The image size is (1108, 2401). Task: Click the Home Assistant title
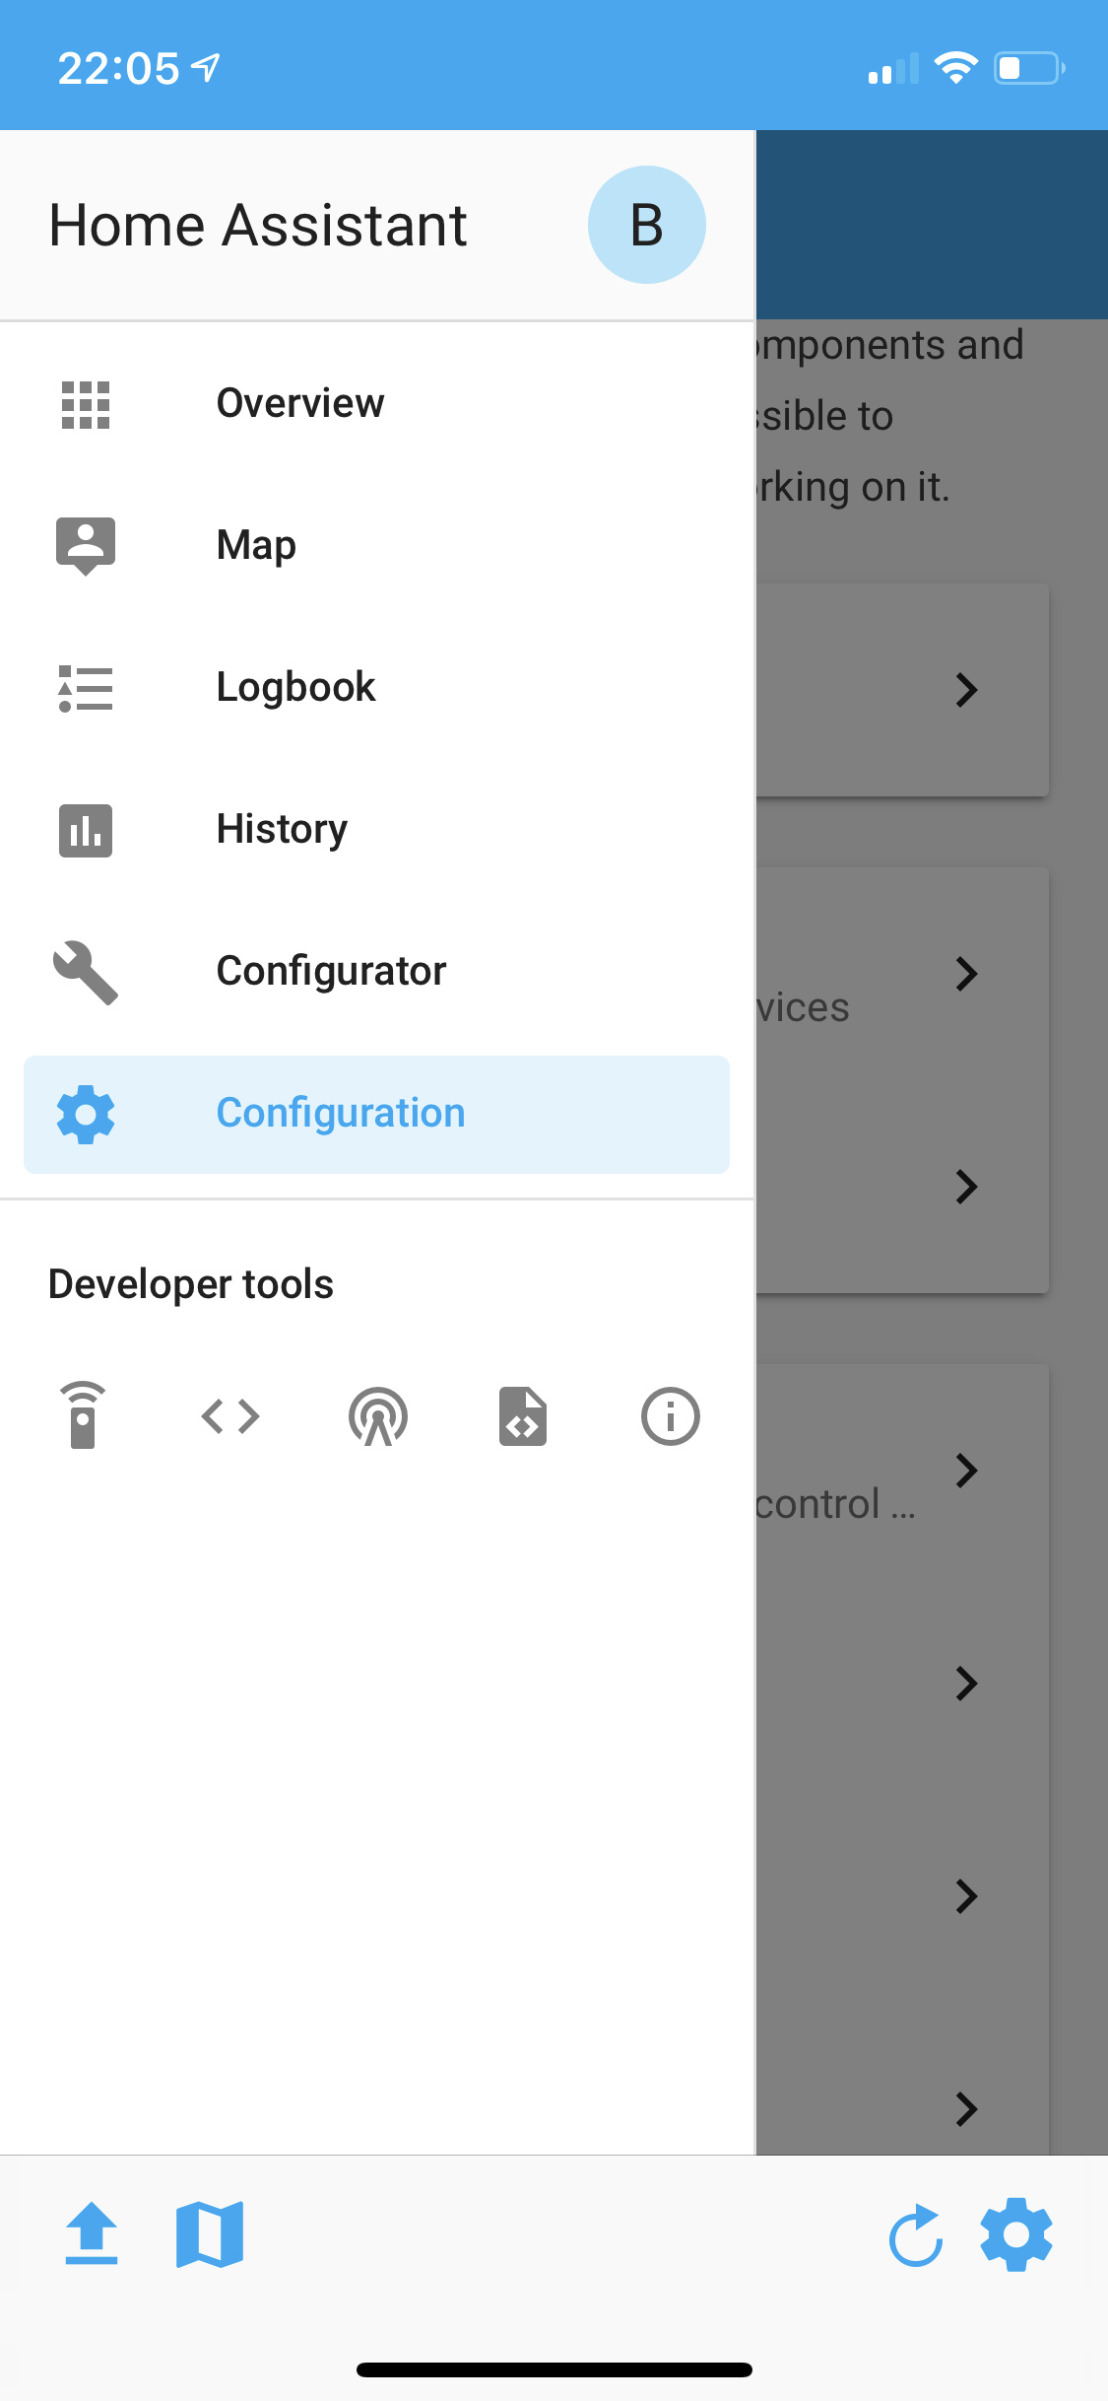pyautogui.click(x=258, y=224)
